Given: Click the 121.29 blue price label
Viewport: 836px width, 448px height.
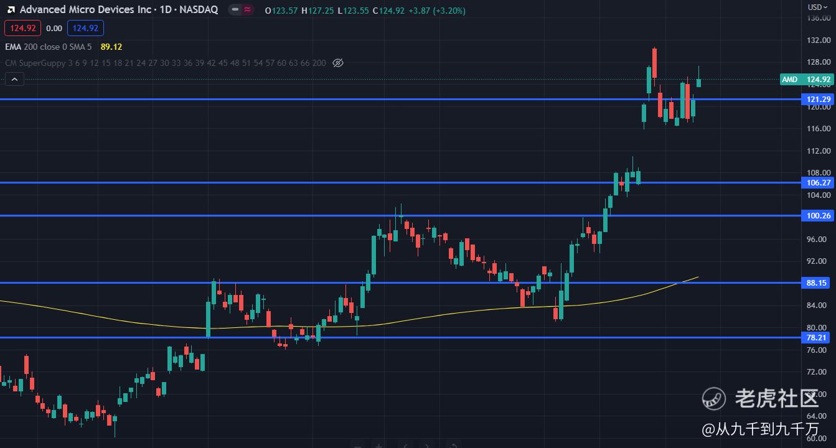Looking at the screenshot, I should tap(818, 100).
